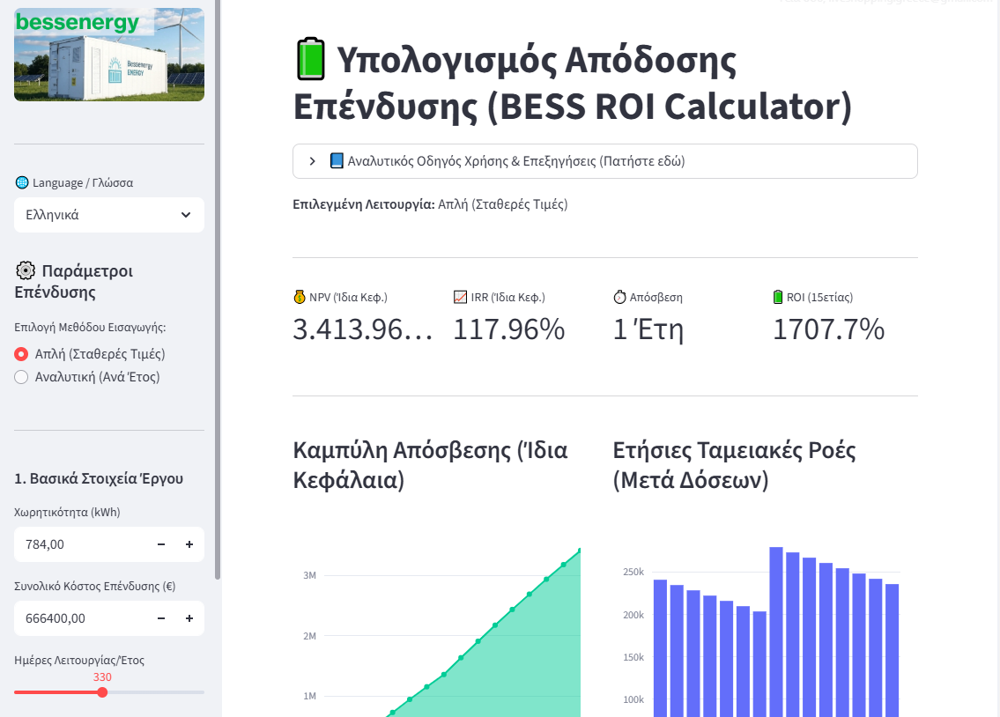The height and width of the screenshot is (717, 1000).
Task: Click the stopwatch icon beside Απόσβεση
Action: [x=619, y=298]
